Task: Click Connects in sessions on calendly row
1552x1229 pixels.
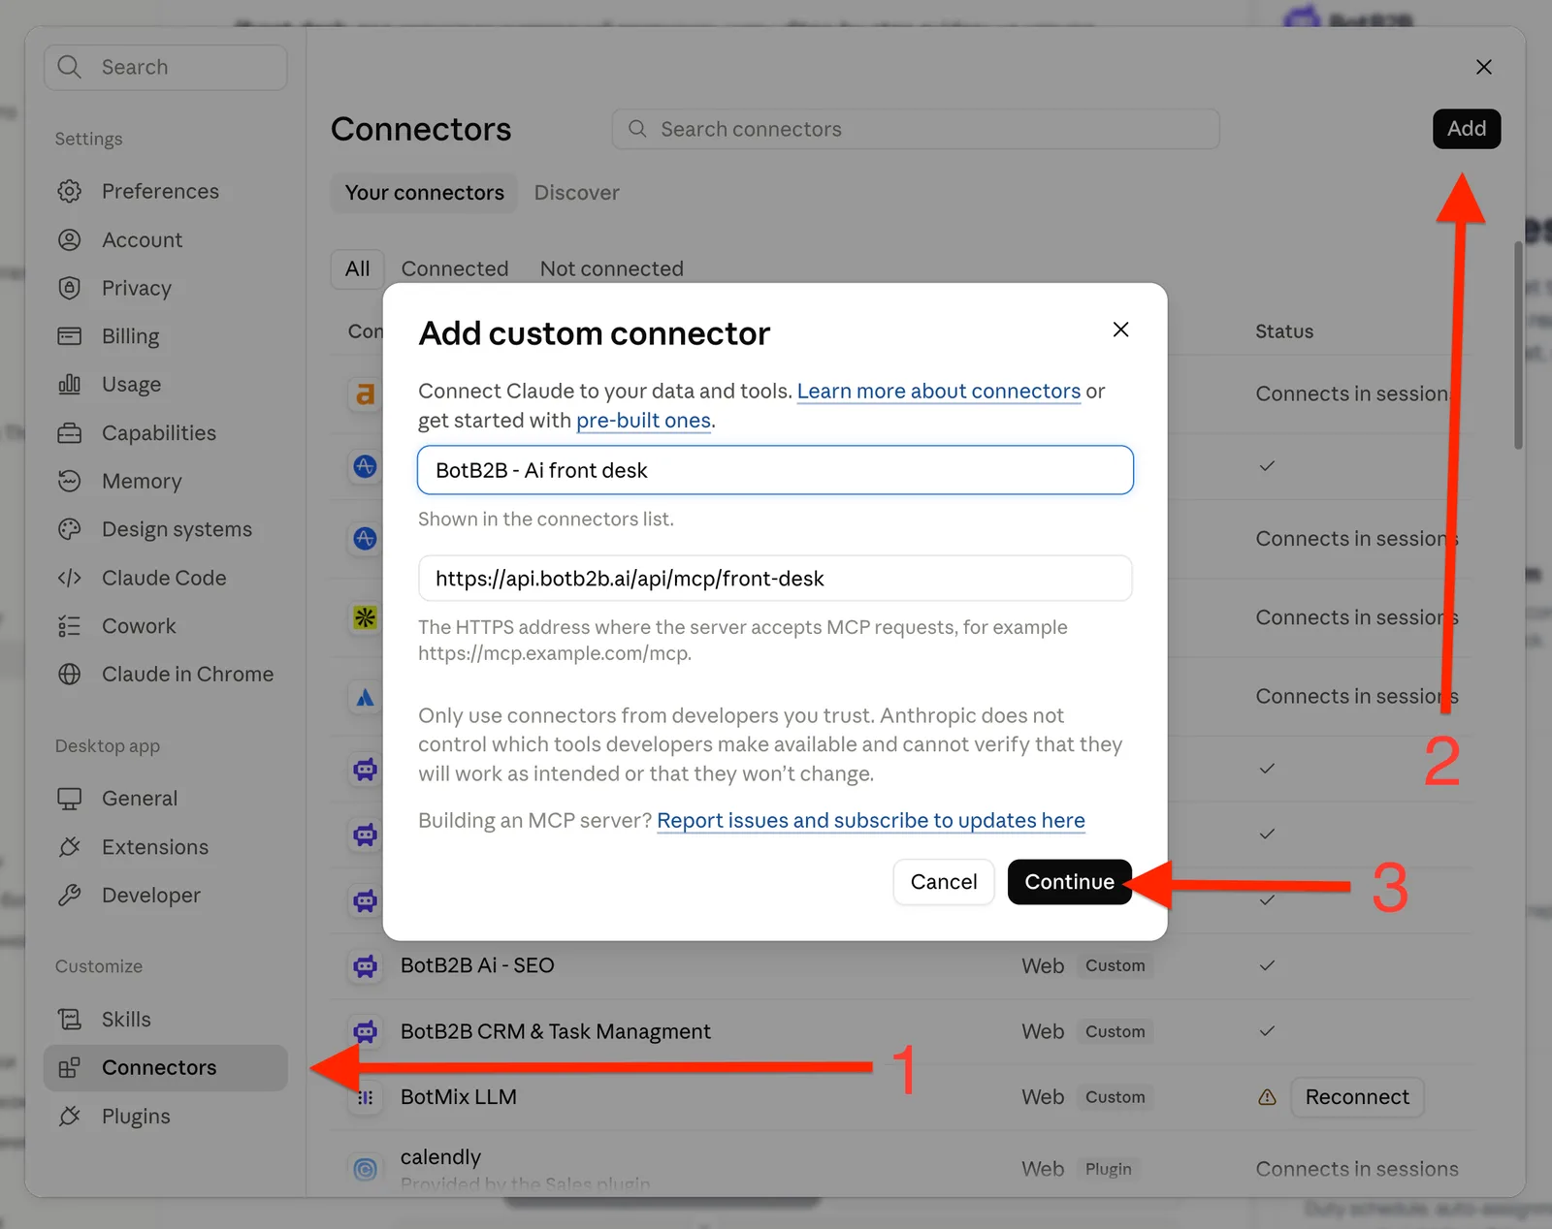Action: point(1357,1169)
